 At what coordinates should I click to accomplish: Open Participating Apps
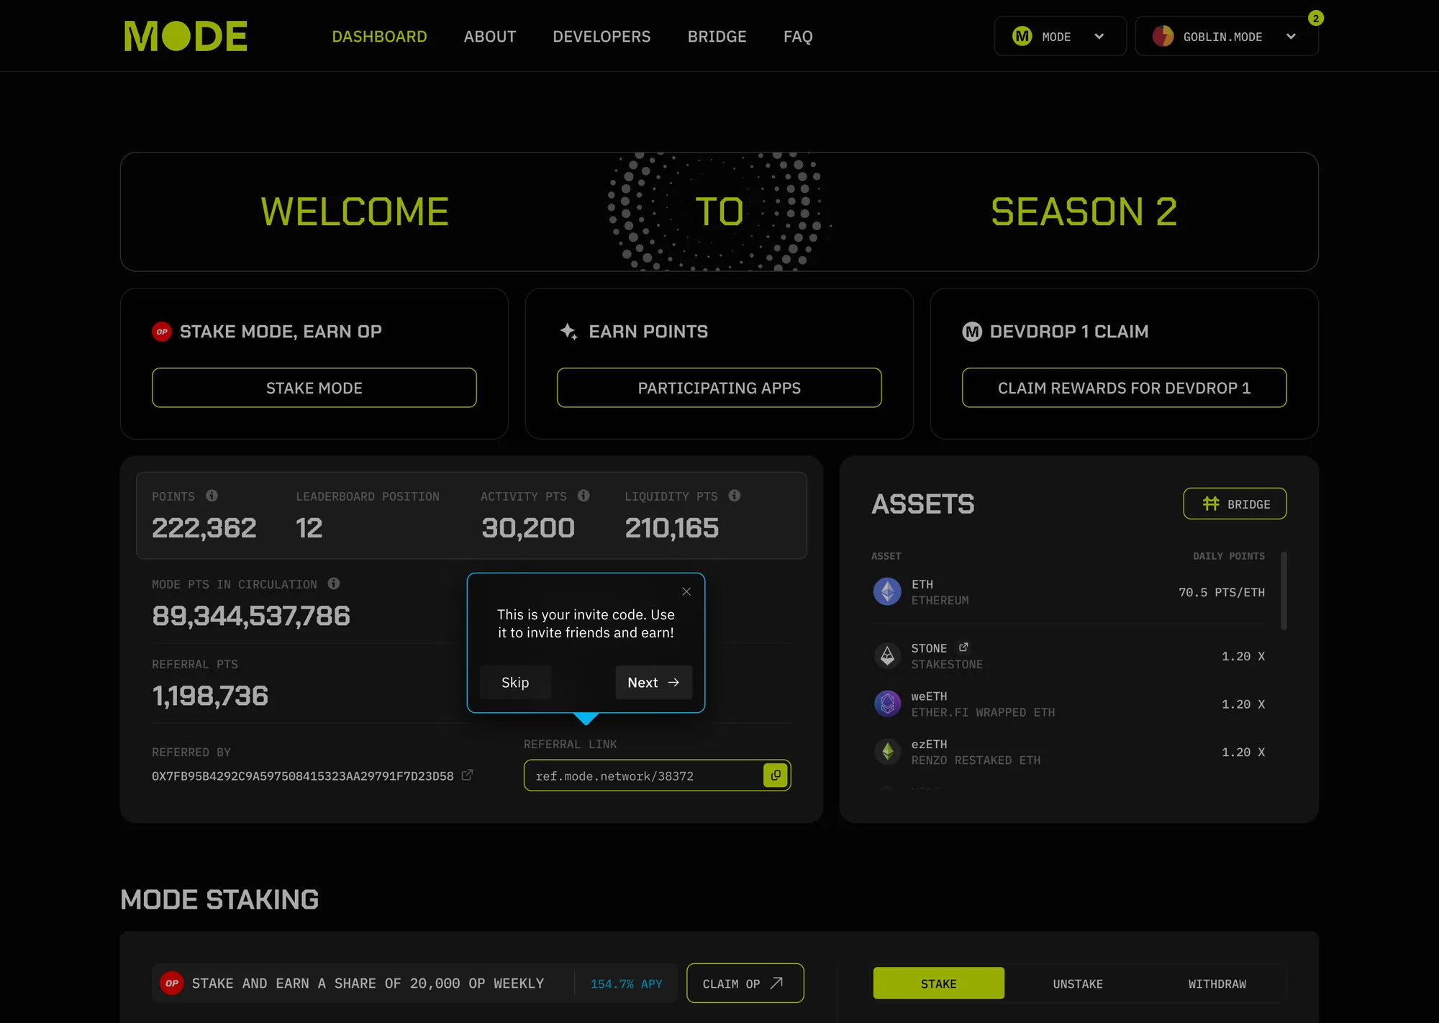(x=719, y=388)
